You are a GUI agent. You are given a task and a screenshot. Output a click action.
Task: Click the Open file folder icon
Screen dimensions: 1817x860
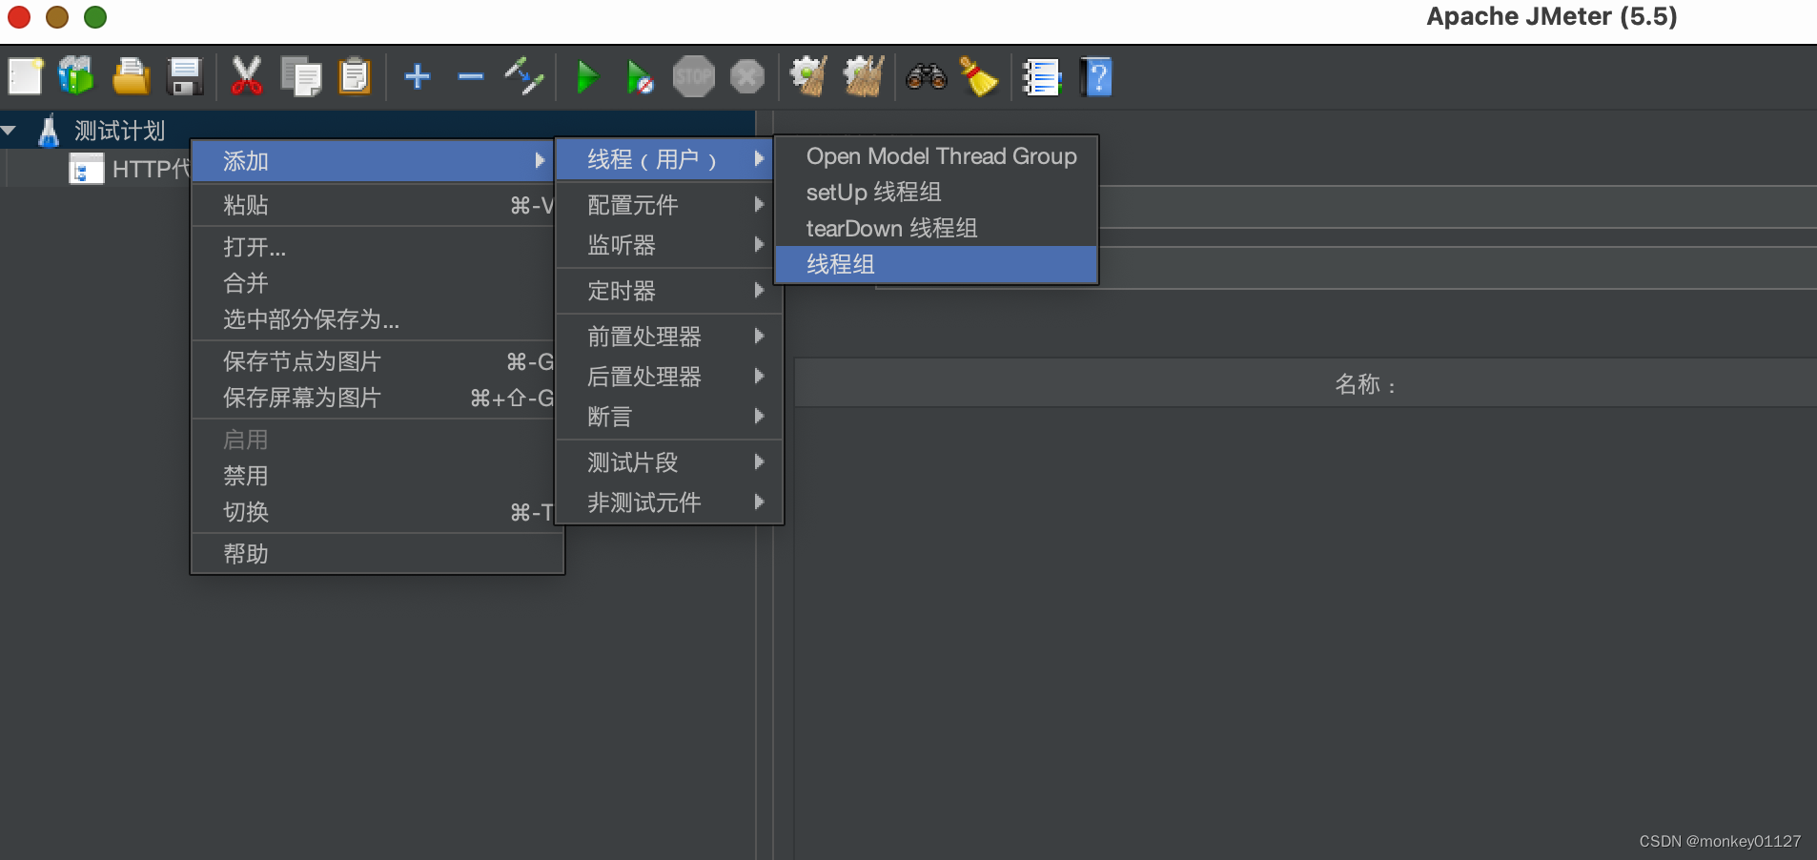[x=131, y=76]
